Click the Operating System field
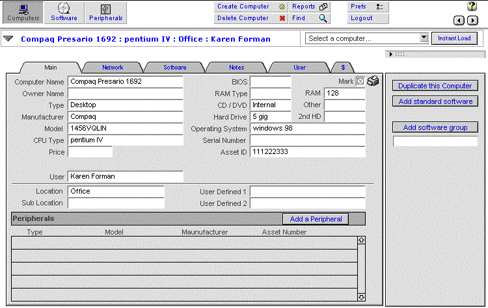 (308, 129)
